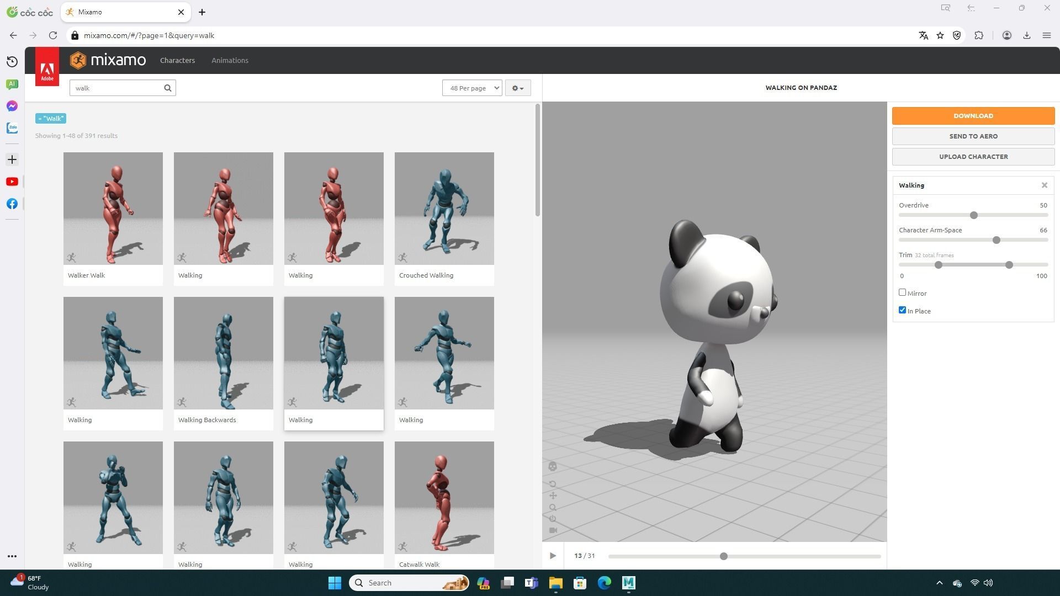Image resolution: width=1060 pixels, height=596 pixels.
Task: Open YouTube from browser sidebar
Action: pos(12,182)
